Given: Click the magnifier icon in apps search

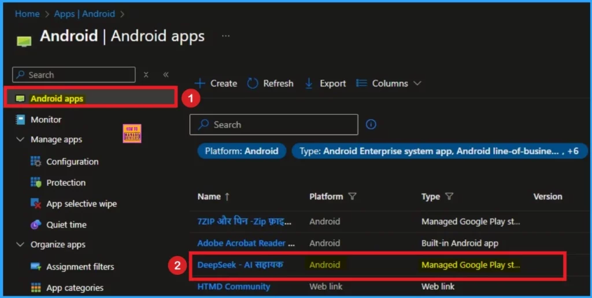Looking at the screenshot, I should point(203,125).
